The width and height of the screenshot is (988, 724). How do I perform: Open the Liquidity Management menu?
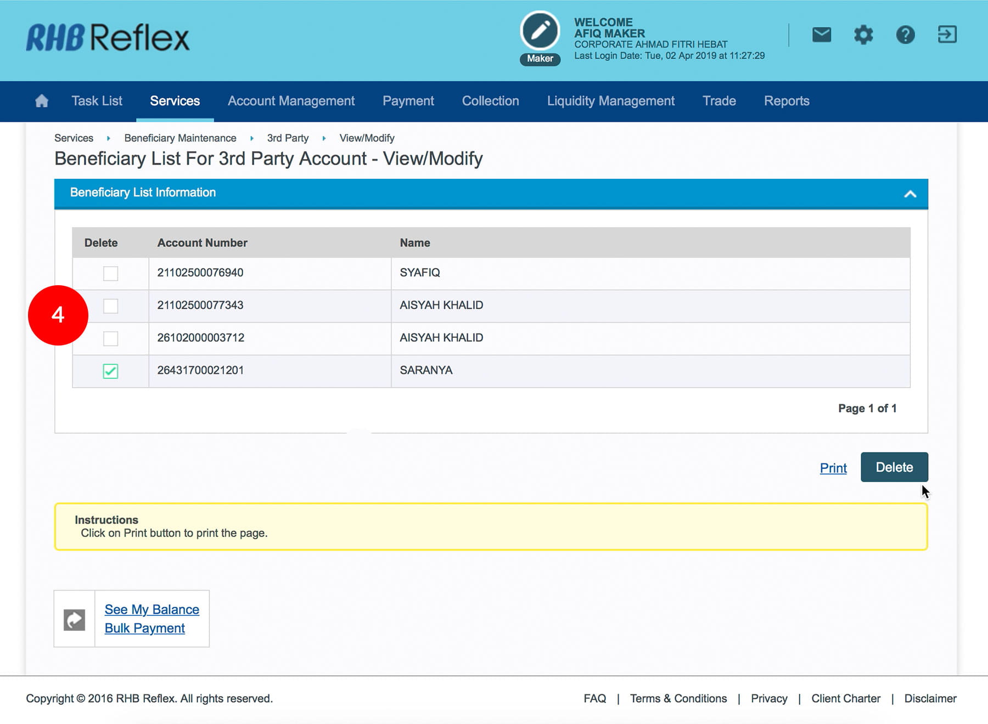pos(610,101)
